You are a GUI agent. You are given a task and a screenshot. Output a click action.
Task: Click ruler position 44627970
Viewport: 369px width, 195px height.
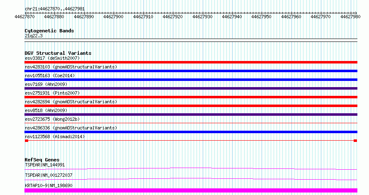(320, 17)
